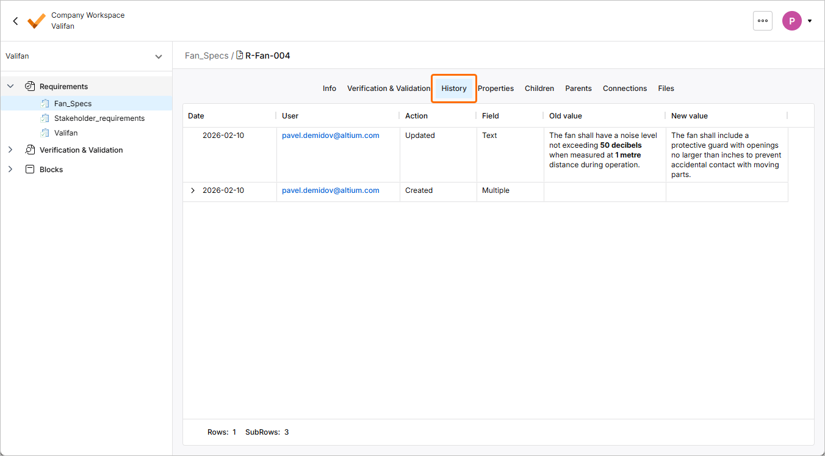Click the R-Fan-004 requirement icon in breadcrumb
The width and height of the screenshot is (825, 456).
click(240, 56)
